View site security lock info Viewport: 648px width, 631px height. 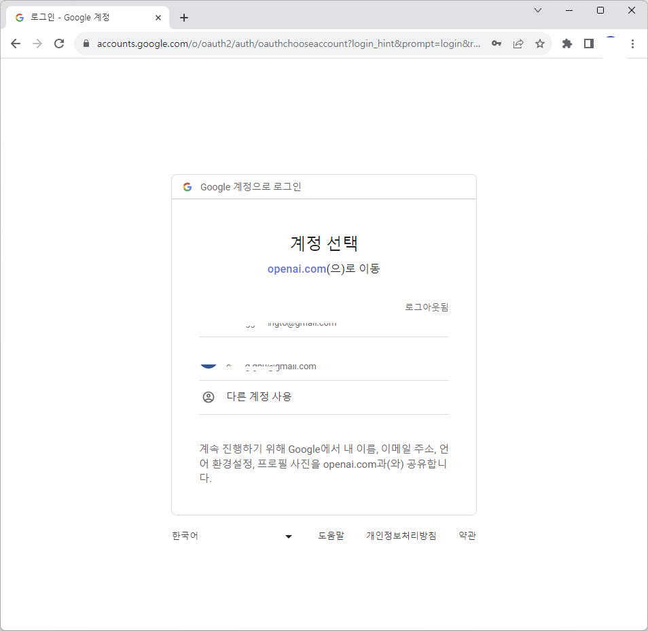86,44
